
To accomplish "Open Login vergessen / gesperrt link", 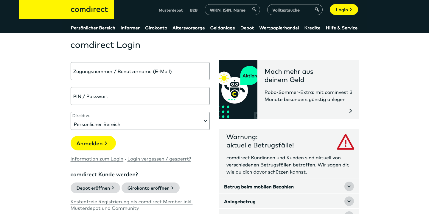I will point(159,159).
